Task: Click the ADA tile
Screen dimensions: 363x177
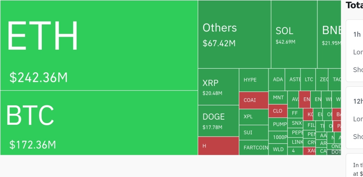Action: [x=278, y=80]
